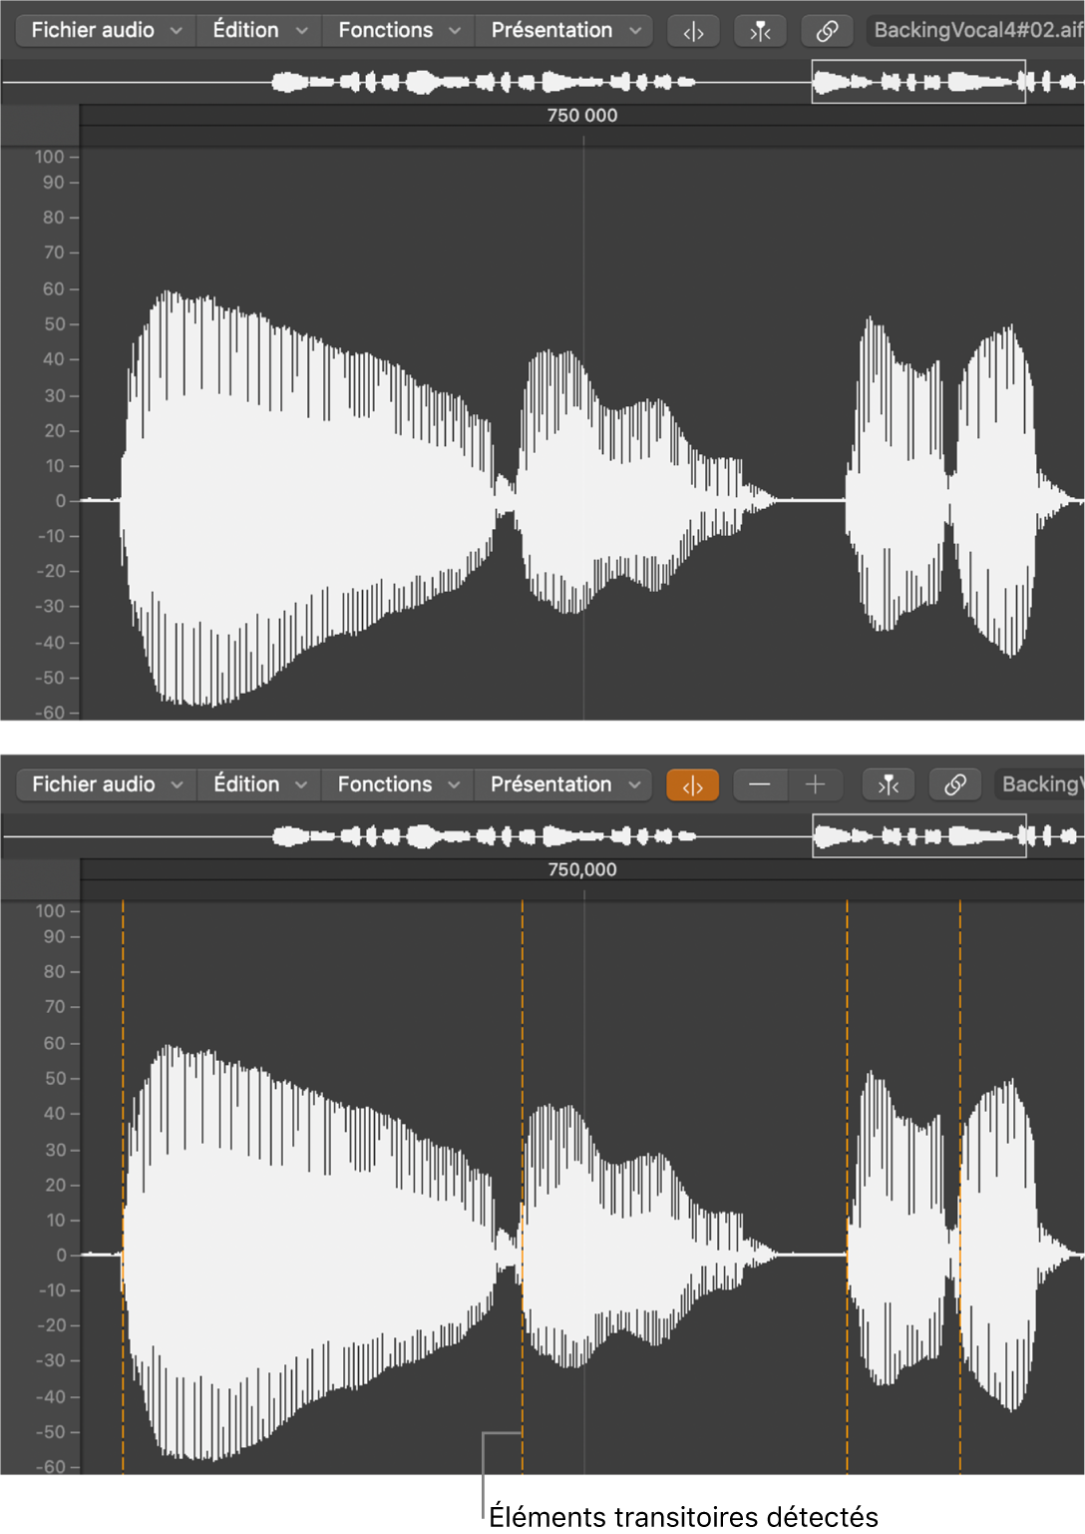Image resolution: width=1085 pixels, height=1534 pixels.
Task: Click the transient editing mode icon in top editor
Action: tap(694, 30)
